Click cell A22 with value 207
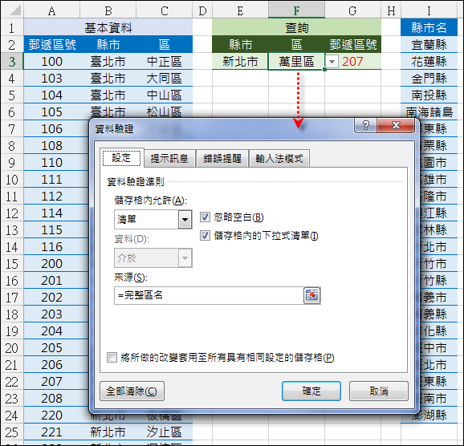464x446 pixels. [x=52, y=382]
